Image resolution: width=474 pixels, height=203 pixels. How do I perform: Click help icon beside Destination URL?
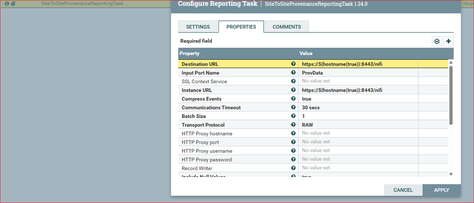[293, 64]
